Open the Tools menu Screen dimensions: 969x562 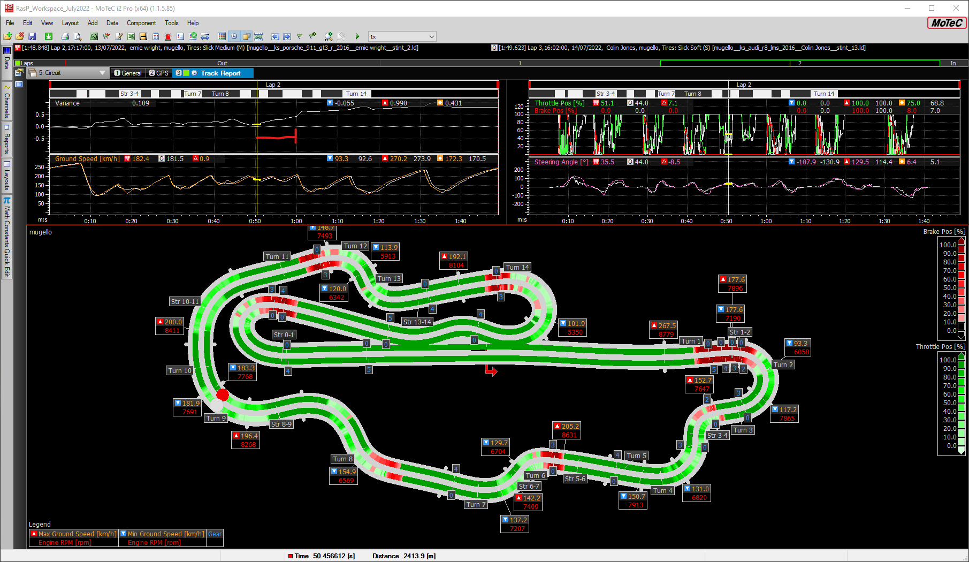(172, 23)
